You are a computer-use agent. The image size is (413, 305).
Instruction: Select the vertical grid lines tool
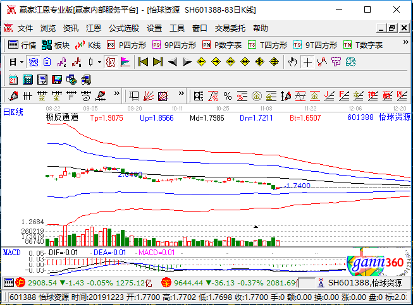click(x=27, y=96)
